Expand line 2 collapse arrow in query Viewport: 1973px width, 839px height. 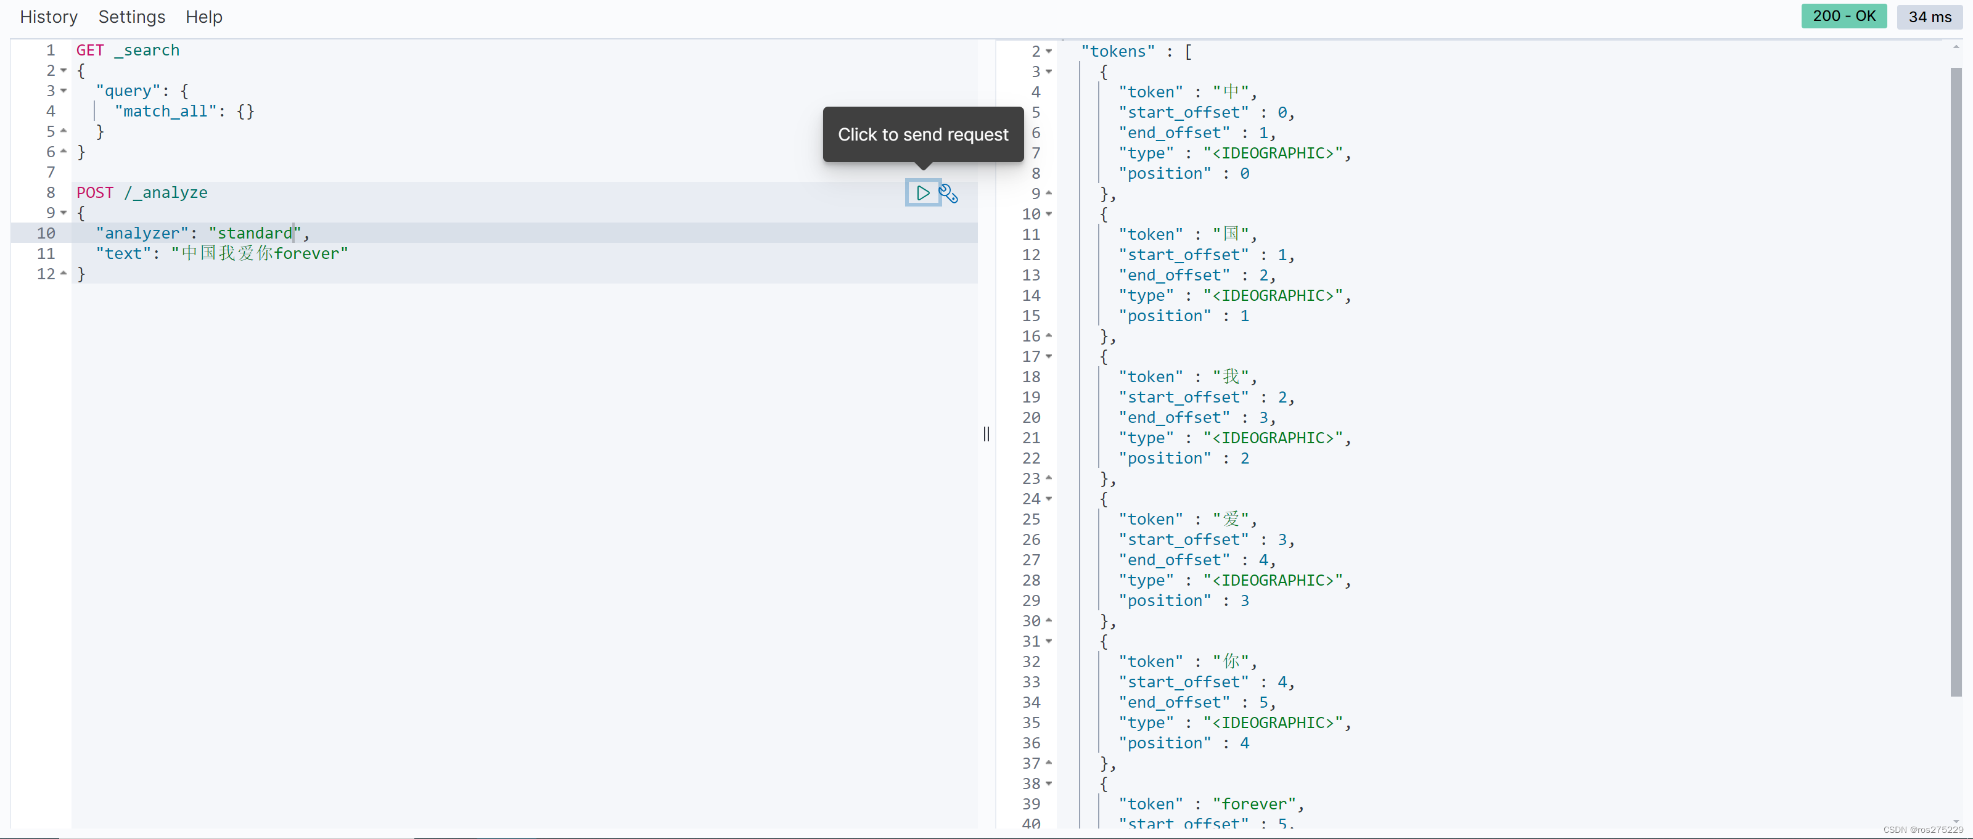[64, 69]
